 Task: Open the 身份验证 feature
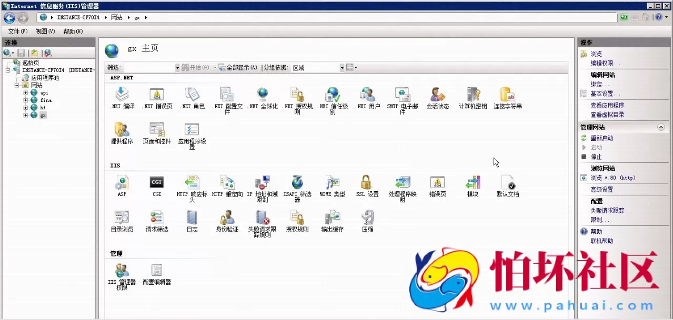tap(227, 218)
